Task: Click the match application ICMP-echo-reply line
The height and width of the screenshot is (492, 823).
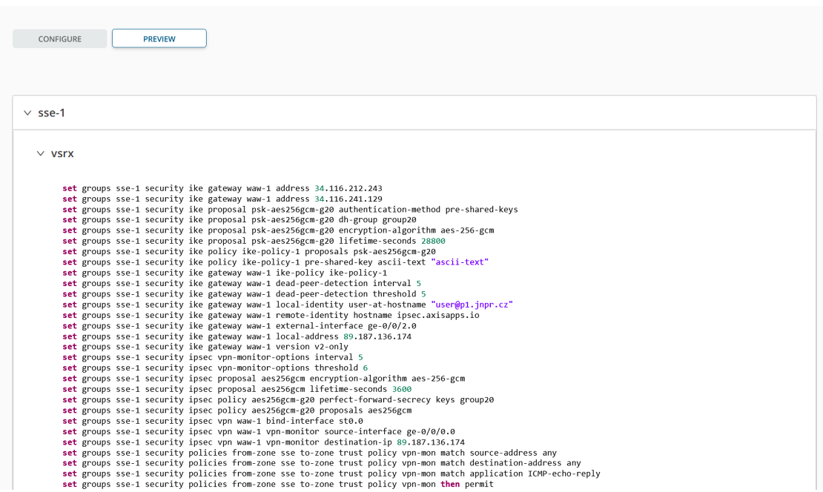Action: coord(331,473)
